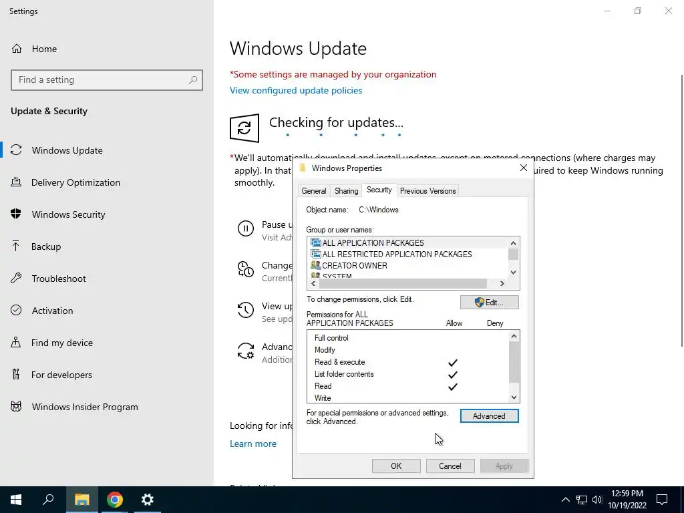Click the volume speaker icon
The image size is (684, 513).
tap(597, 500)
